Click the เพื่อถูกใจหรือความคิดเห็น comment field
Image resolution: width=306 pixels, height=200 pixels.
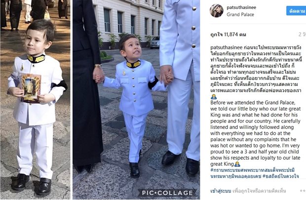[x=259, y=191]
